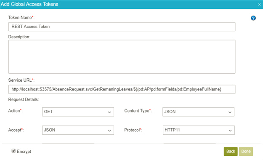The width and height of the screenshot is (263, 160).
Task: Click inside the Description text area
Action: coord(122,57)
